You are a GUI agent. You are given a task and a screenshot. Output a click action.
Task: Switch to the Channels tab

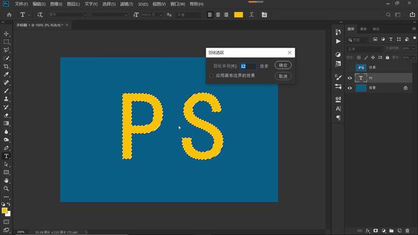click(x=363, y=29)
